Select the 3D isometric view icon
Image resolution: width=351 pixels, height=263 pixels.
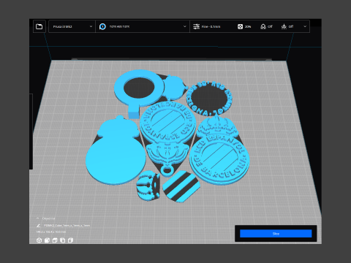tap(39, 240)
